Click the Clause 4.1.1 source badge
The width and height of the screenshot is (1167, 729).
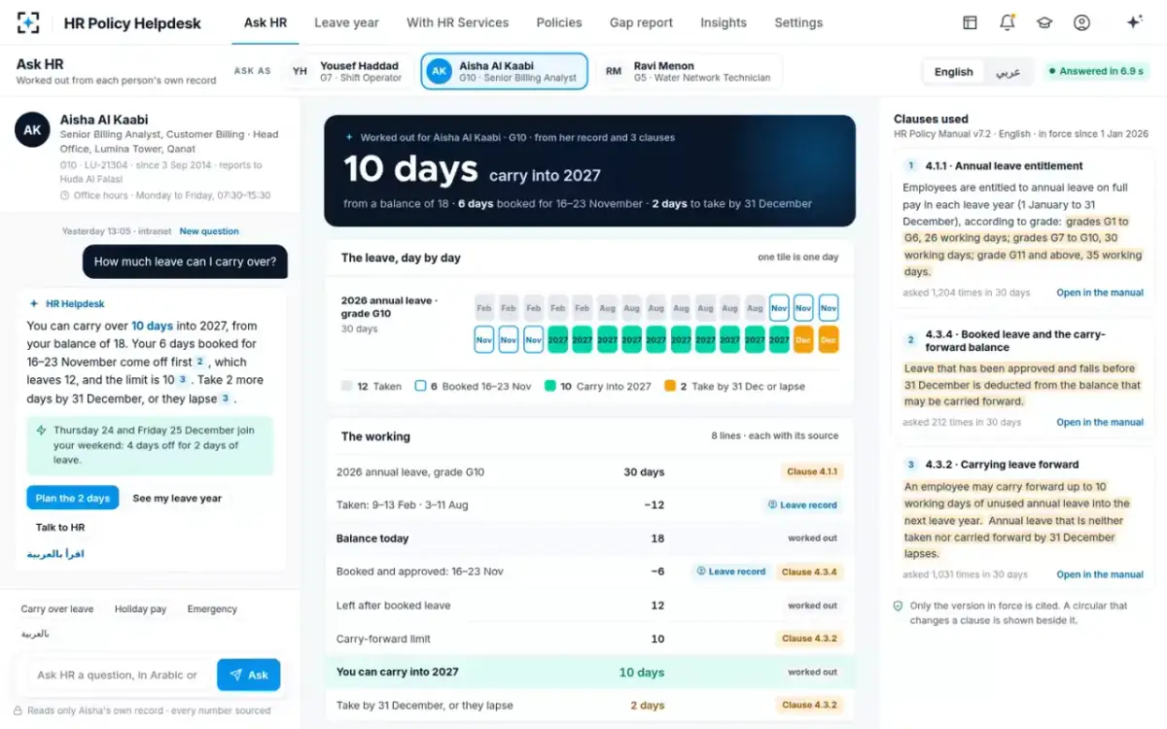812,472
